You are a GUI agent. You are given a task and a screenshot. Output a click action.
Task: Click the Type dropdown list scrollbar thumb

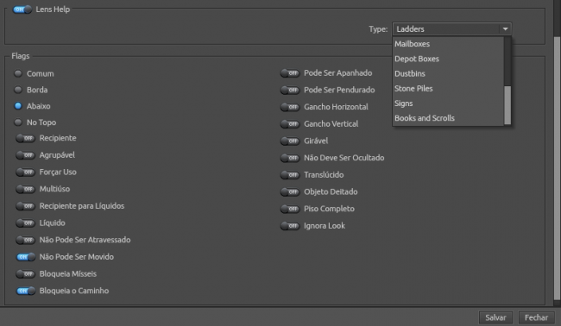click(507, 105)
